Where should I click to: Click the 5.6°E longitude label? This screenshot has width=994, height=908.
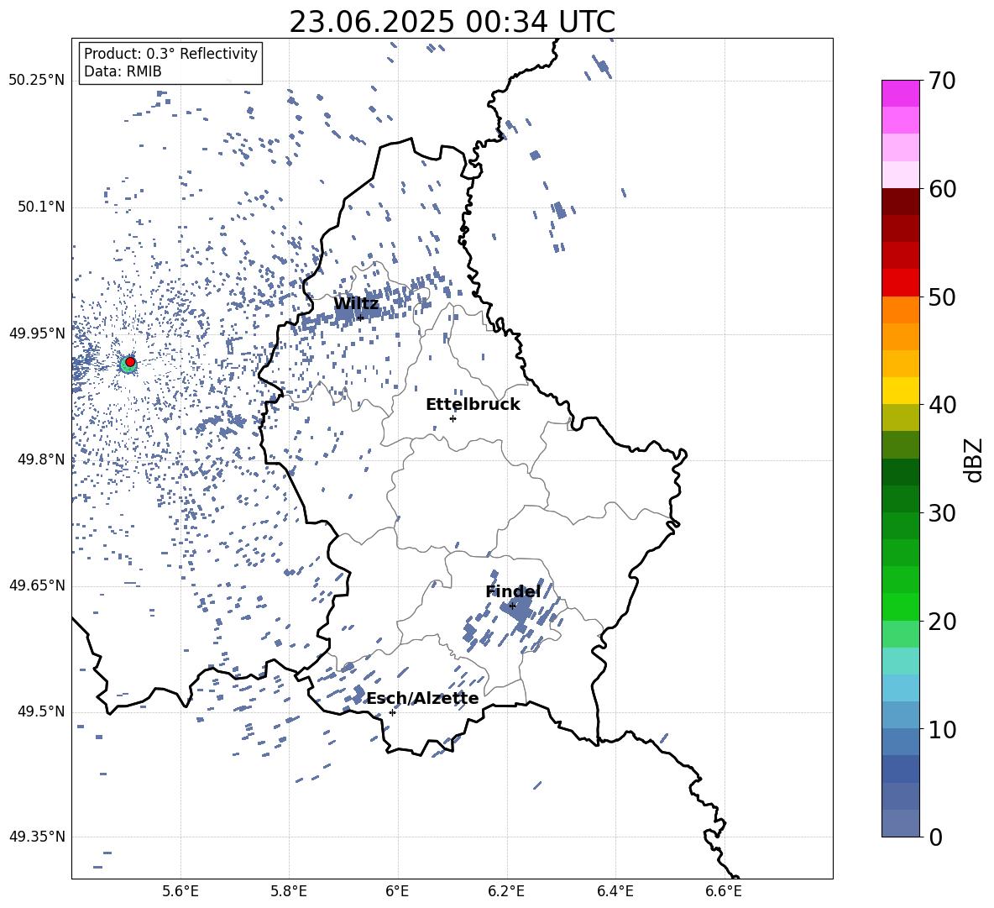click(x=180, y=891)
